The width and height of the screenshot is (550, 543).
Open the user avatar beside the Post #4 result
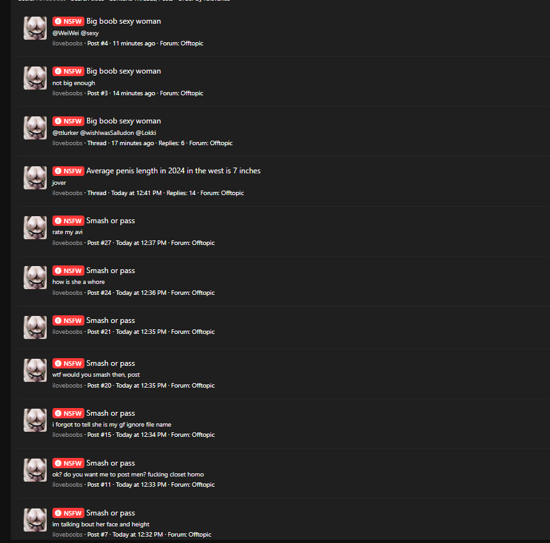pos(35,28)
